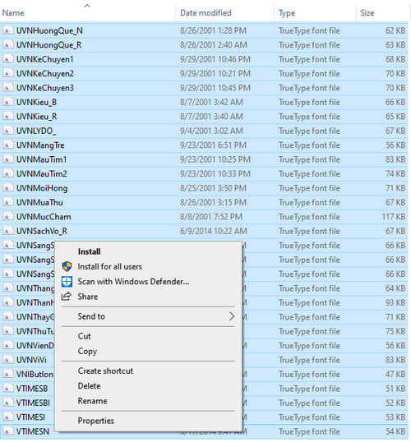
Task: Click the UVNKeChuyen3 font file icon
Action: click(x=8, y=88)
